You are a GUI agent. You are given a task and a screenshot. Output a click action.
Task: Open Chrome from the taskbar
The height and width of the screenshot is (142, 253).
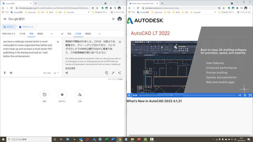click(120, 139)
